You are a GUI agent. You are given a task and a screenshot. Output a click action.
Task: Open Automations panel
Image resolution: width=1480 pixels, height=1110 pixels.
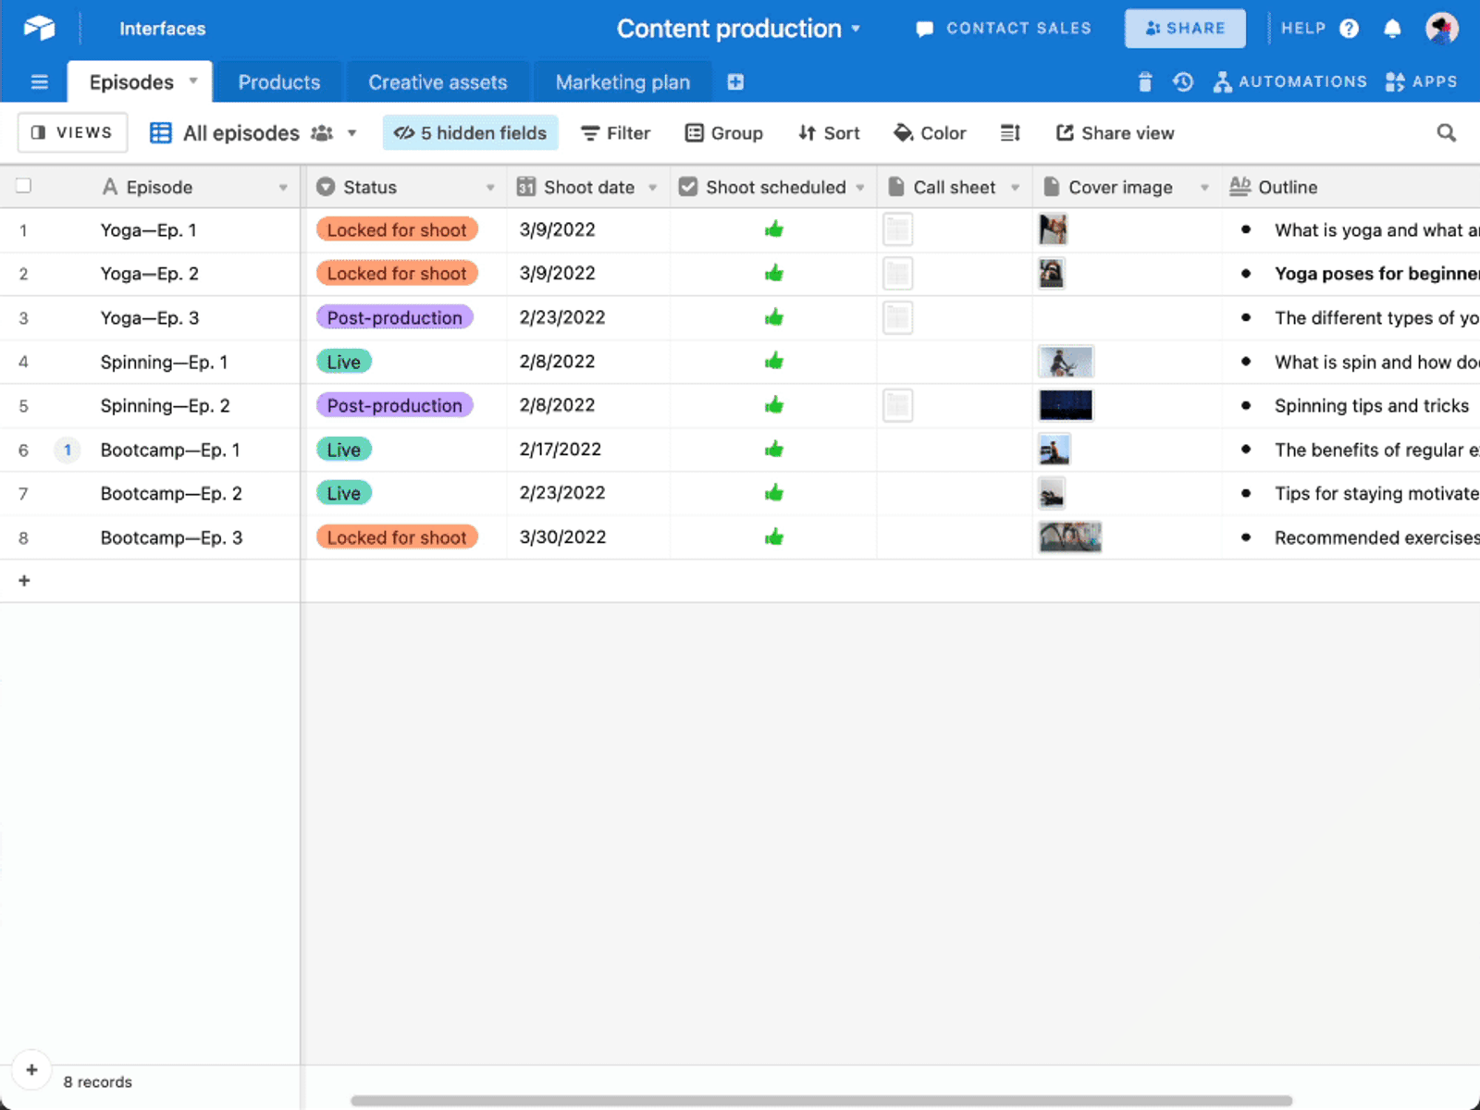pyautogui.click(x=1290, y=82)
